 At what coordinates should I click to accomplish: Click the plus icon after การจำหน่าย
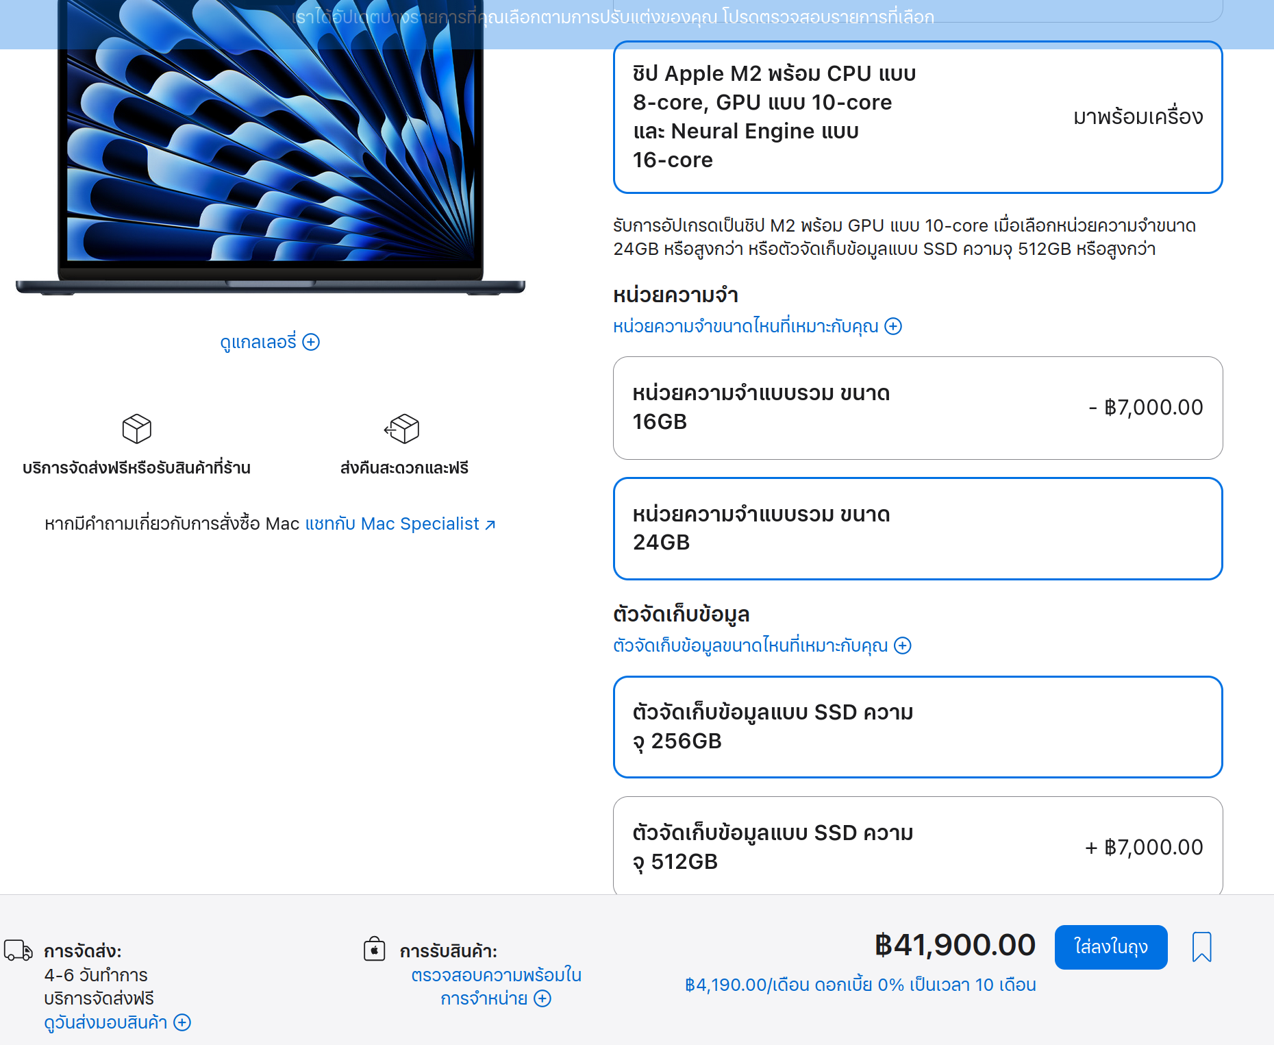click(x=542, y=998)
